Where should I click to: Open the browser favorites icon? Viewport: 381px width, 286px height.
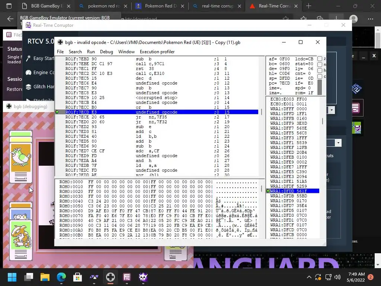tap(304, 19)
